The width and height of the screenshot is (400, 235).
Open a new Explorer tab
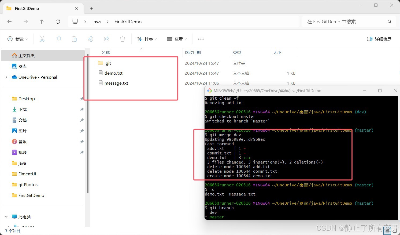pyautogui.click(x=91, y=9)
